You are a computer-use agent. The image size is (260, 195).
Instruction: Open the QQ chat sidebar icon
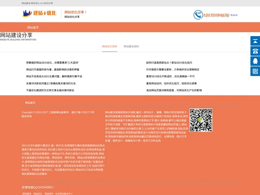click(255, 61)
